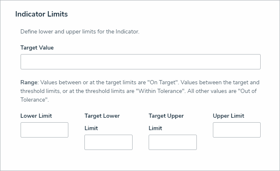
Task: Click into the Target Lower Limit field
Action: pyautogui.click(x=108, y=142)
